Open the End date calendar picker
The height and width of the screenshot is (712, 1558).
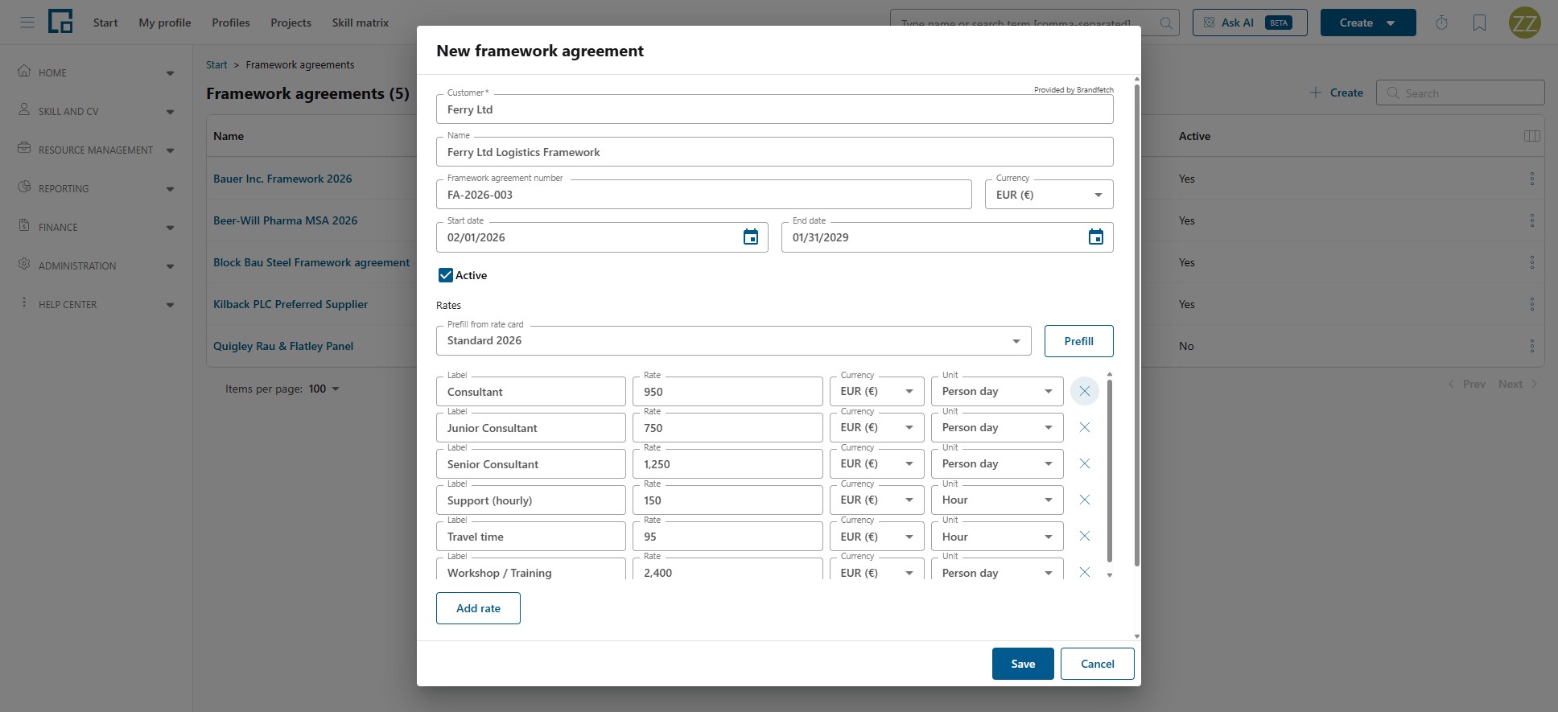[1096, 237]
